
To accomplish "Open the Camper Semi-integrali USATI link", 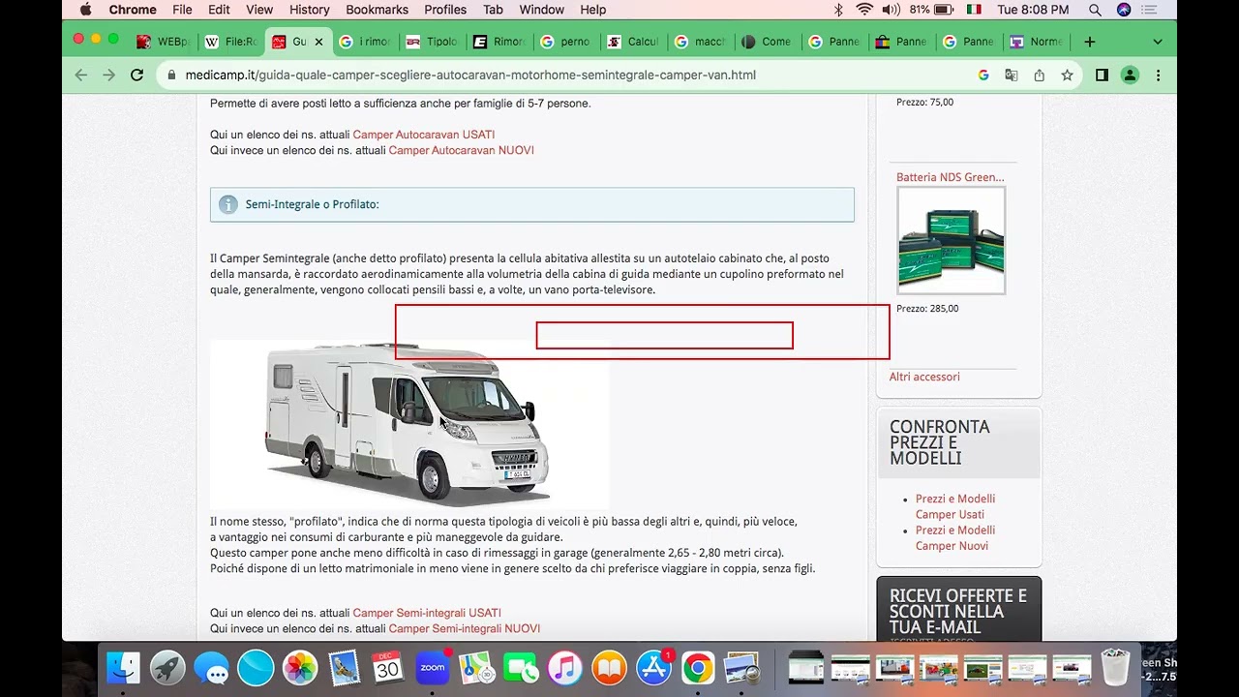I will (x=427, y=613).
